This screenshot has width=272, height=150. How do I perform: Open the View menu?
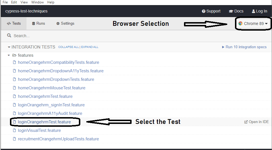24,2
